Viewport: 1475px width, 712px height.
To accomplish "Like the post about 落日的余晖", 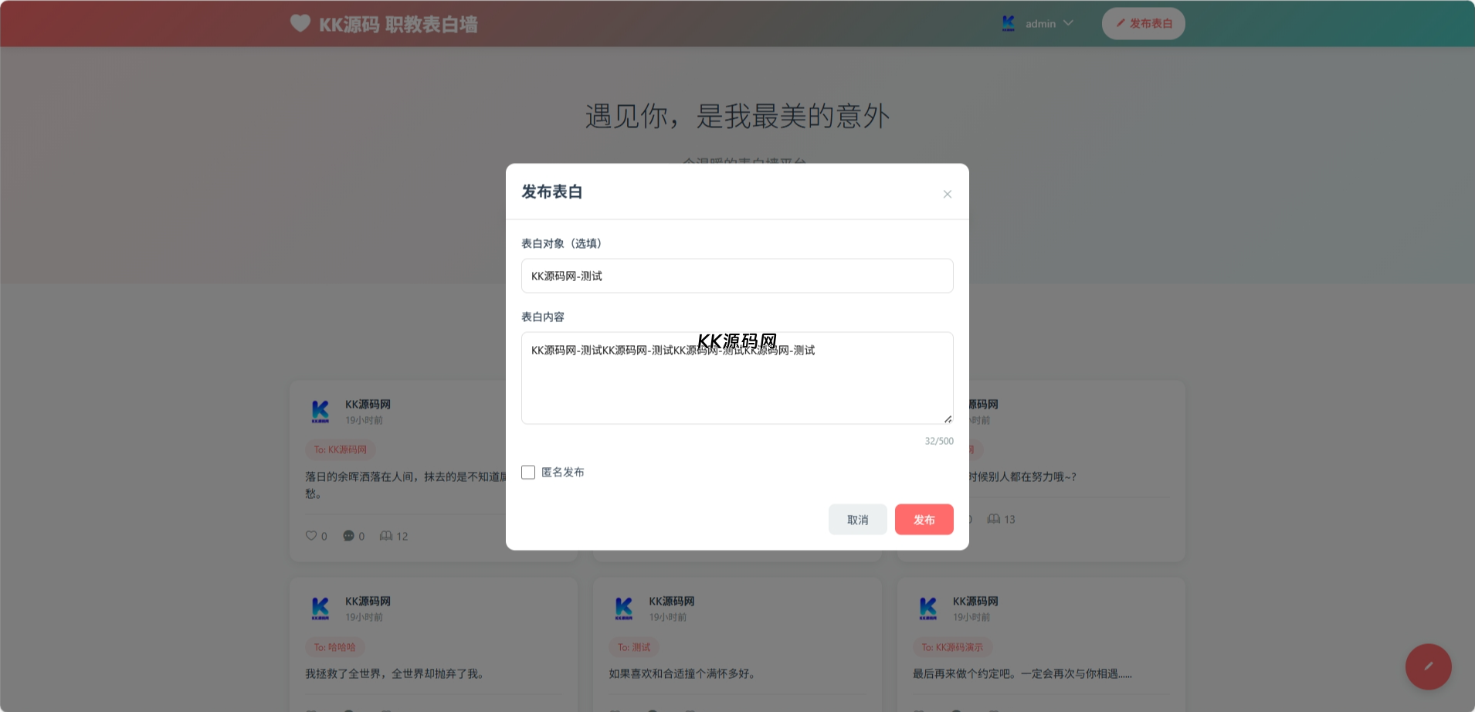I will click(310, 535).
